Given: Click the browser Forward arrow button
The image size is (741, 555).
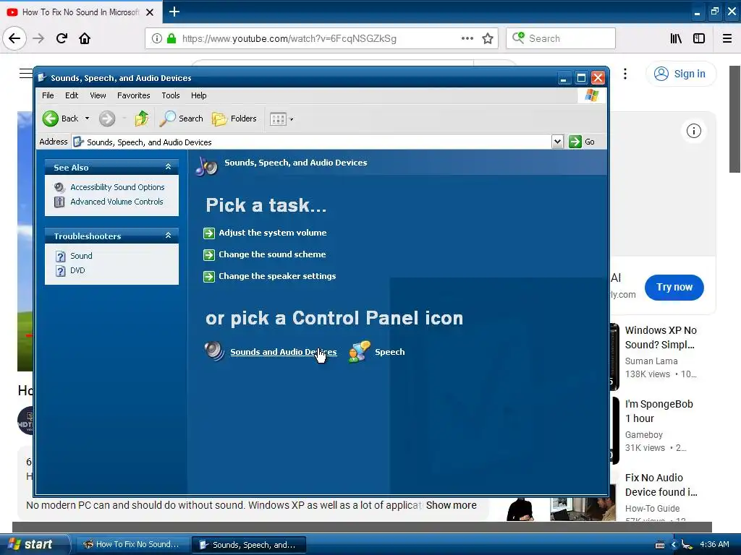Looking at the screenshot, I should [x=39, y=38].
